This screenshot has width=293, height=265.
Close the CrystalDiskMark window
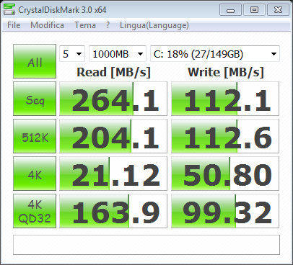(278, 10)
